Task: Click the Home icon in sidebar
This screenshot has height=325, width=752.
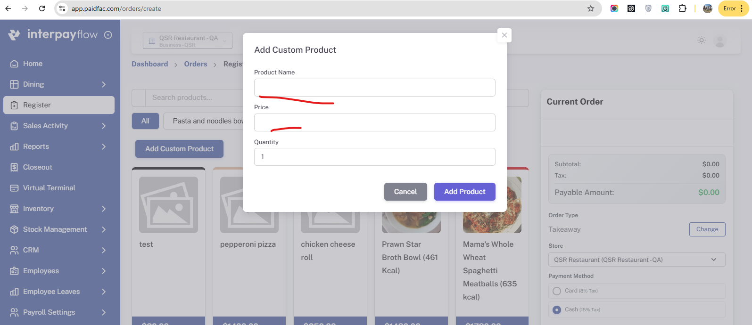Action: (x=14, y=64)
